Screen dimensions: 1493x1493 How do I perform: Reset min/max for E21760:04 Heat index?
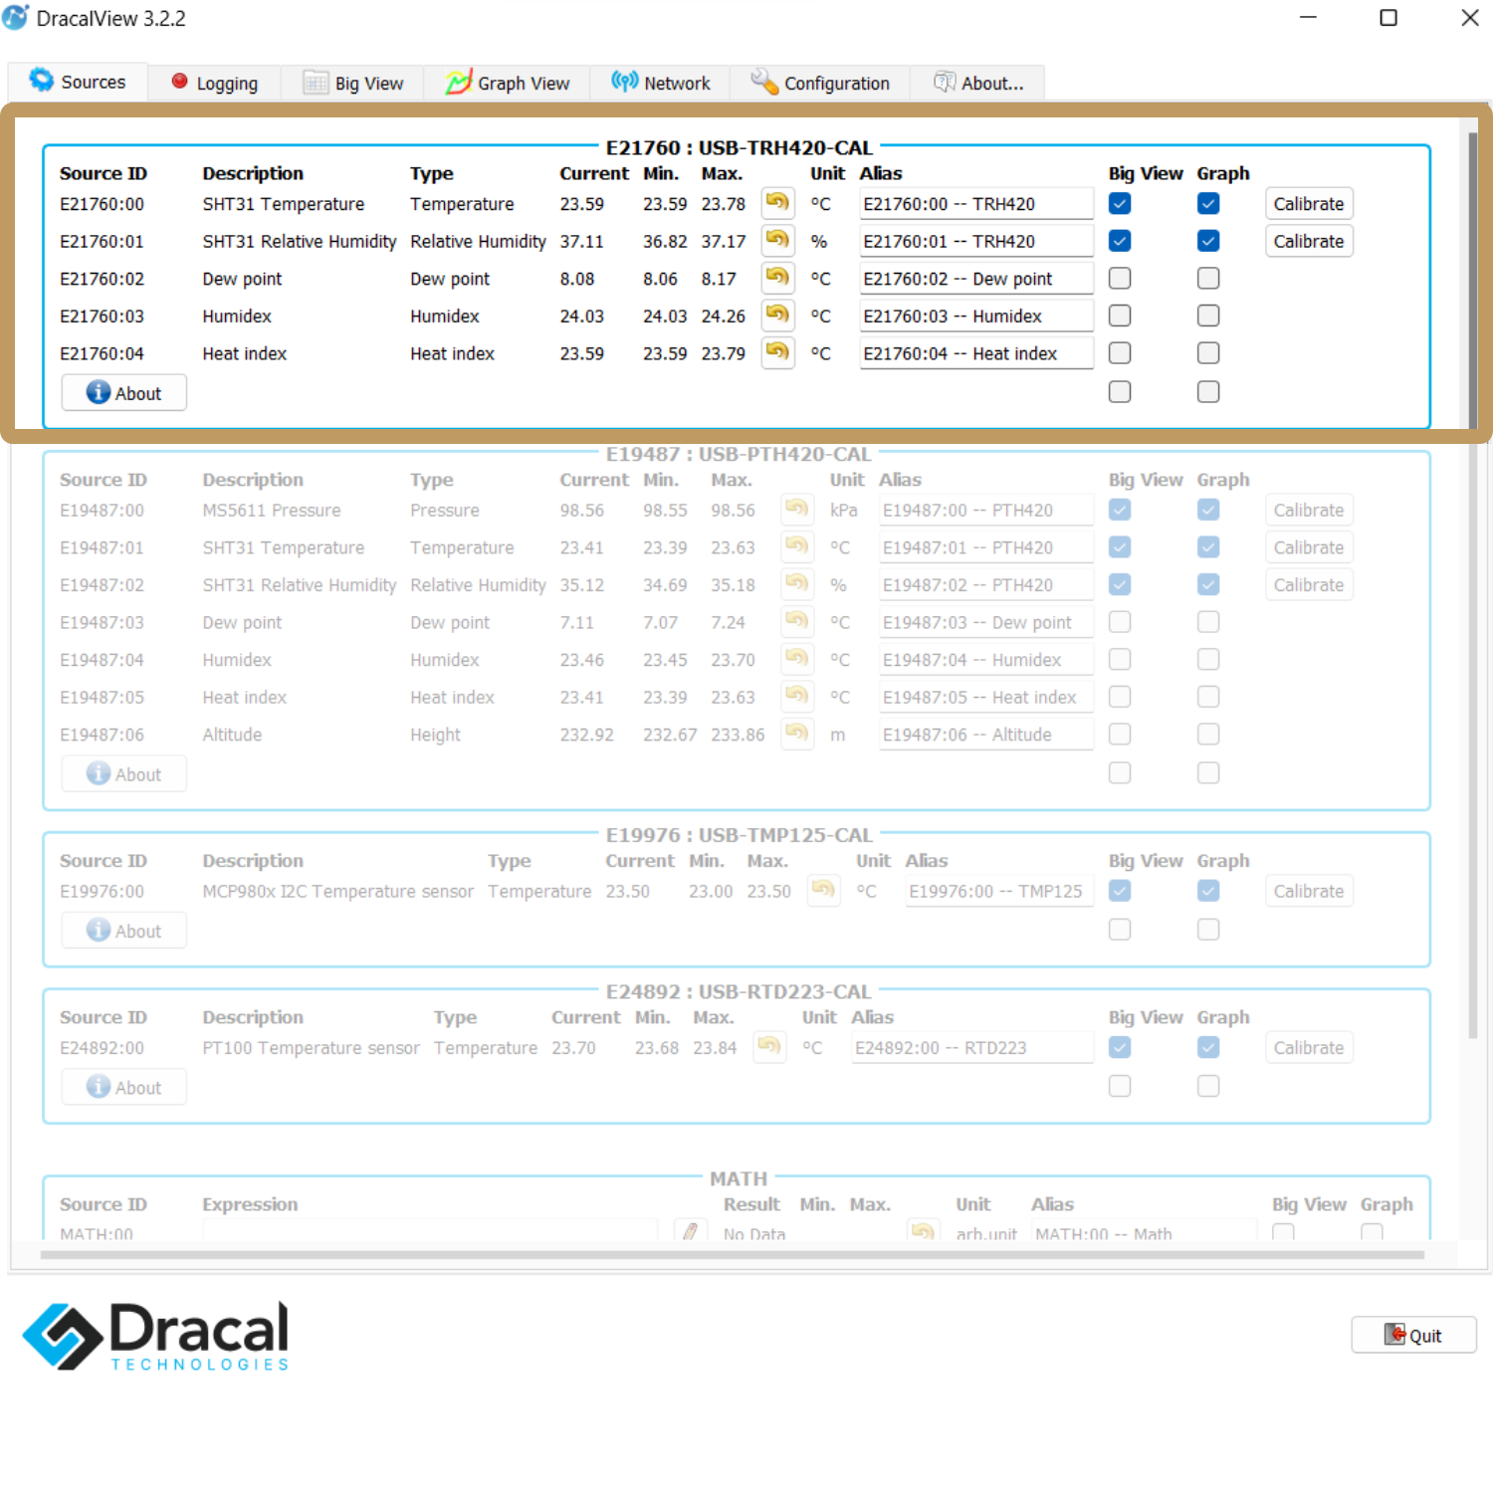777,352
